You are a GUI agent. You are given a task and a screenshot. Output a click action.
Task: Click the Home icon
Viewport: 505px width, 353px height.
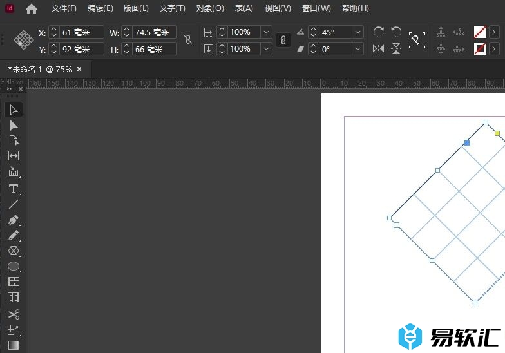pyautogui.click(x=31, y=8)
